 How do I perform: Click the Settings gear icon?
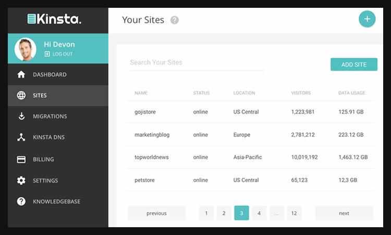[21, 181]
